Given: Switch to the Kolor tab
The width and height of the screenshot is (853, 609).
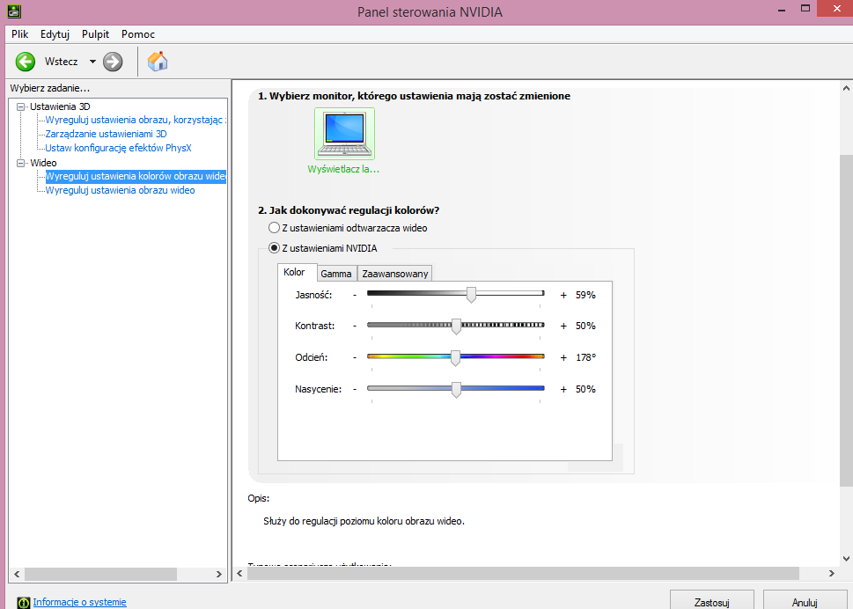Looking at the screenshot, I should click(296, 272).
